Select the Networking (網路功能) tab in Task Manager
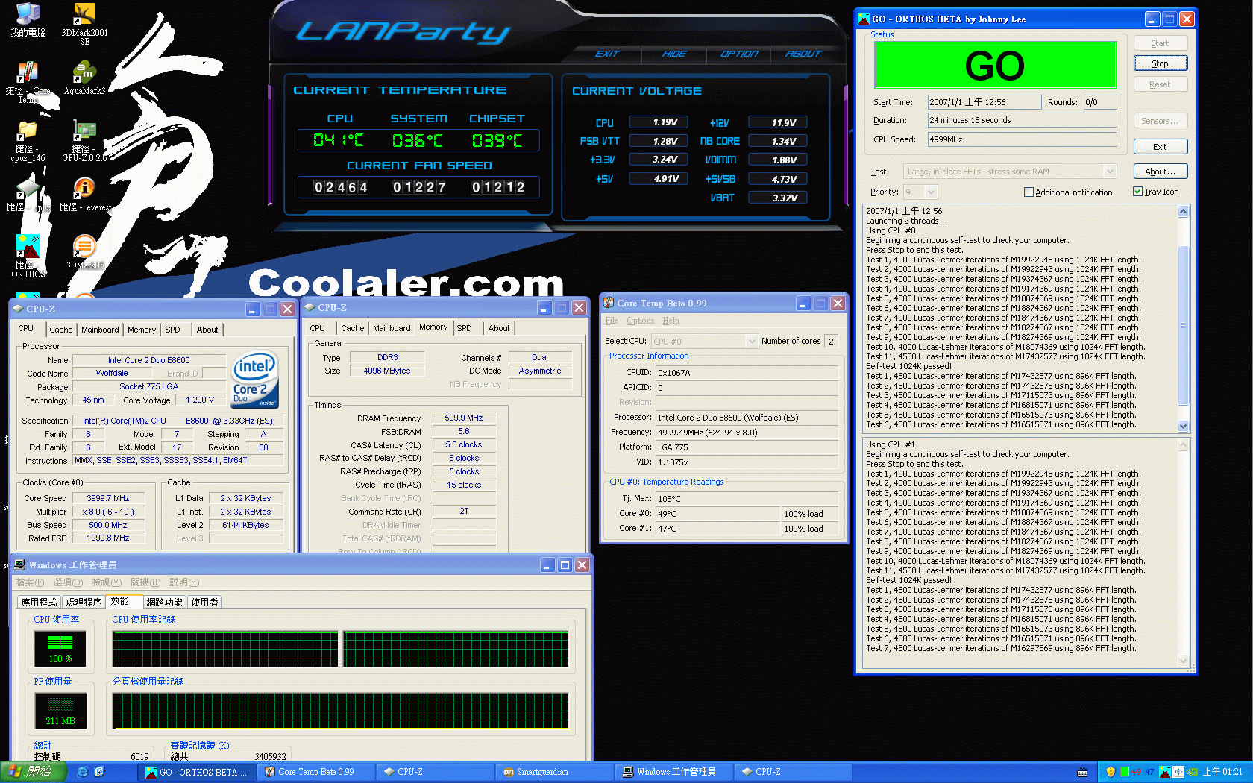1253x783 pixels. pos(164,602)
